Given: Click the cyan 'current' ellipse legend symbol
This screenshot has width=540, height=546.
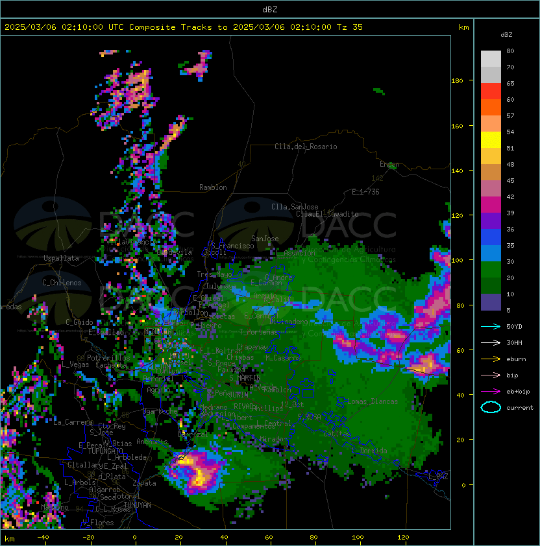Looking at the screenshot, I should coord(491,407).
